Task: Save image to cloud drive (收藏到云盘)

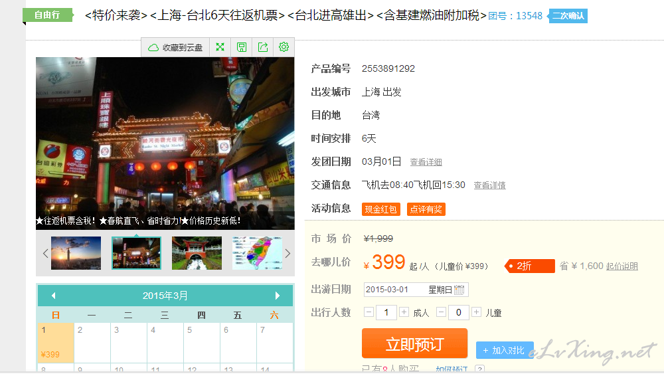Action: coord(175,47)
